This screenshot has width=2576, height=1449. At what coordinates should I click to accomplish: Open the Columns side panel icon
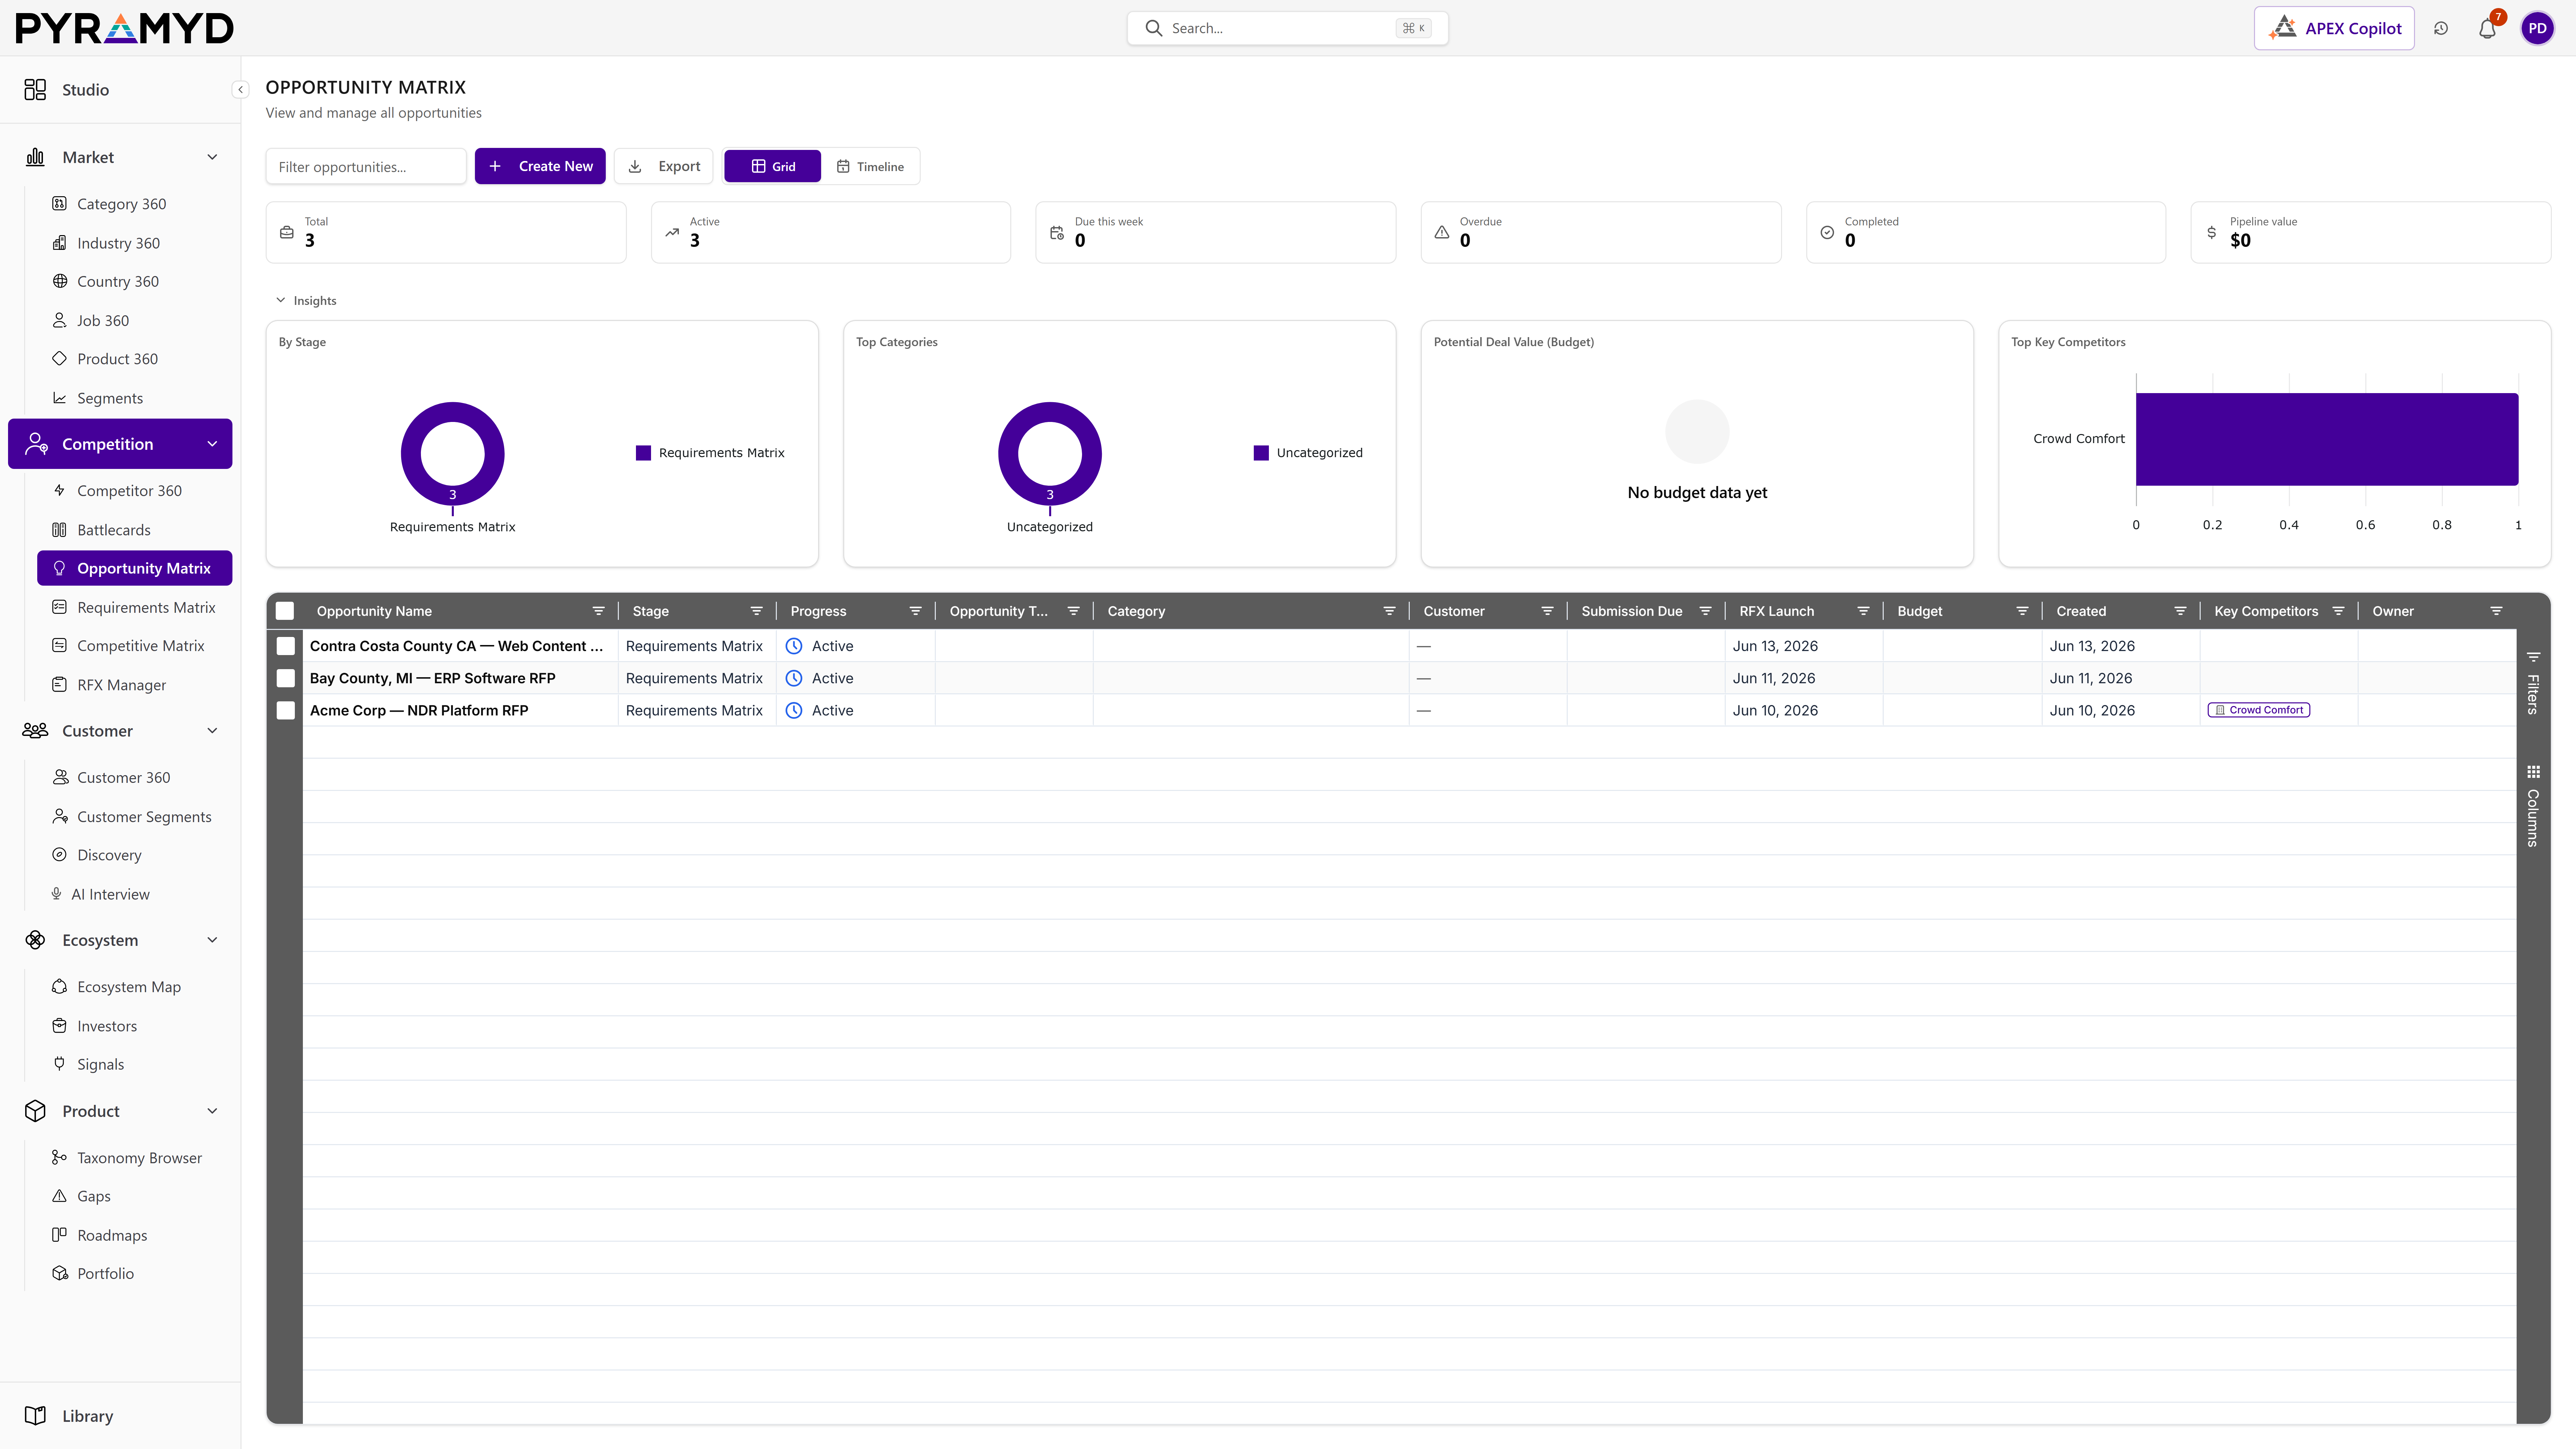coord(2533,772)
